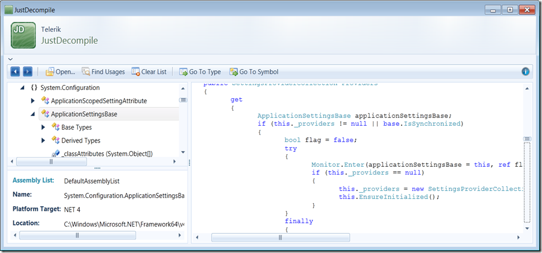Minimize the JustDecompile window
Viewport: 542px width, 253px height.
pos(493,10)
